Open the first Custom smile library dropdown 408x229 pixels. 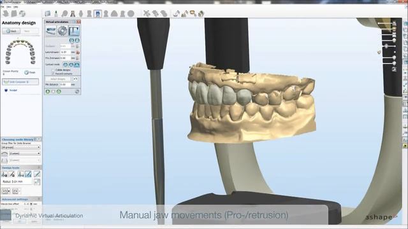[25, 153]
